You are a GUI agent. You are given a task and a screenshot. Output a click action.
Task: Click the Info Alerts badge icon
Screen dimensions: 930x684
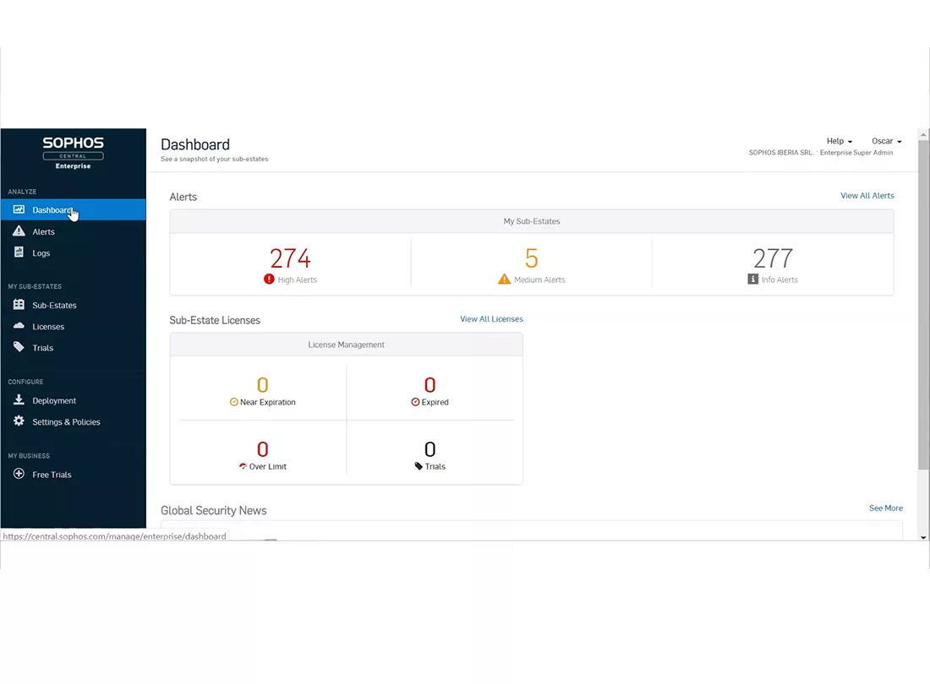[752, 279]
